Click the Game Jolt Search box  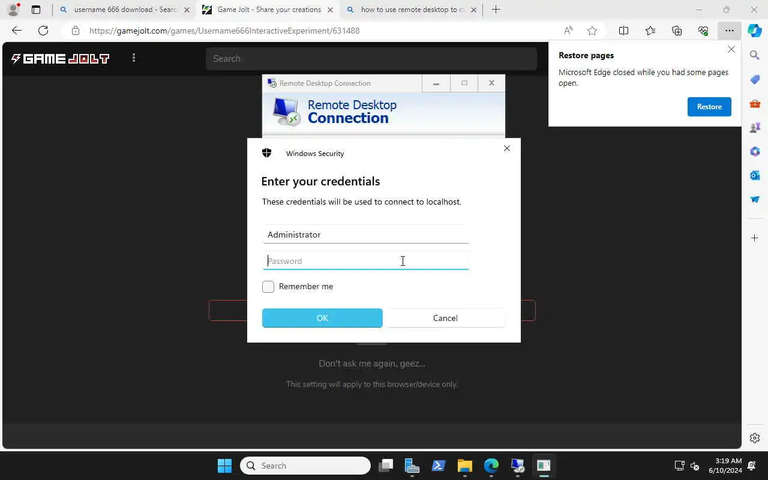pyautogui.click(x=371, y=59)
